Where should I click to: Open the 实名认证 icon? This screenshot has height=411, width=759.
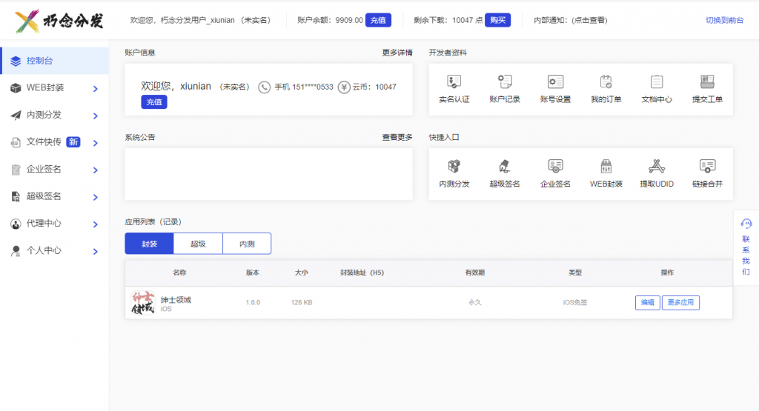[x=454, y=81]
